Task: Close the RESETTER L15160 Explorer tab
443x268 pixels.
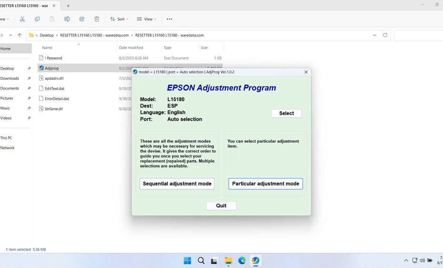Action: (x=54, y=6)
